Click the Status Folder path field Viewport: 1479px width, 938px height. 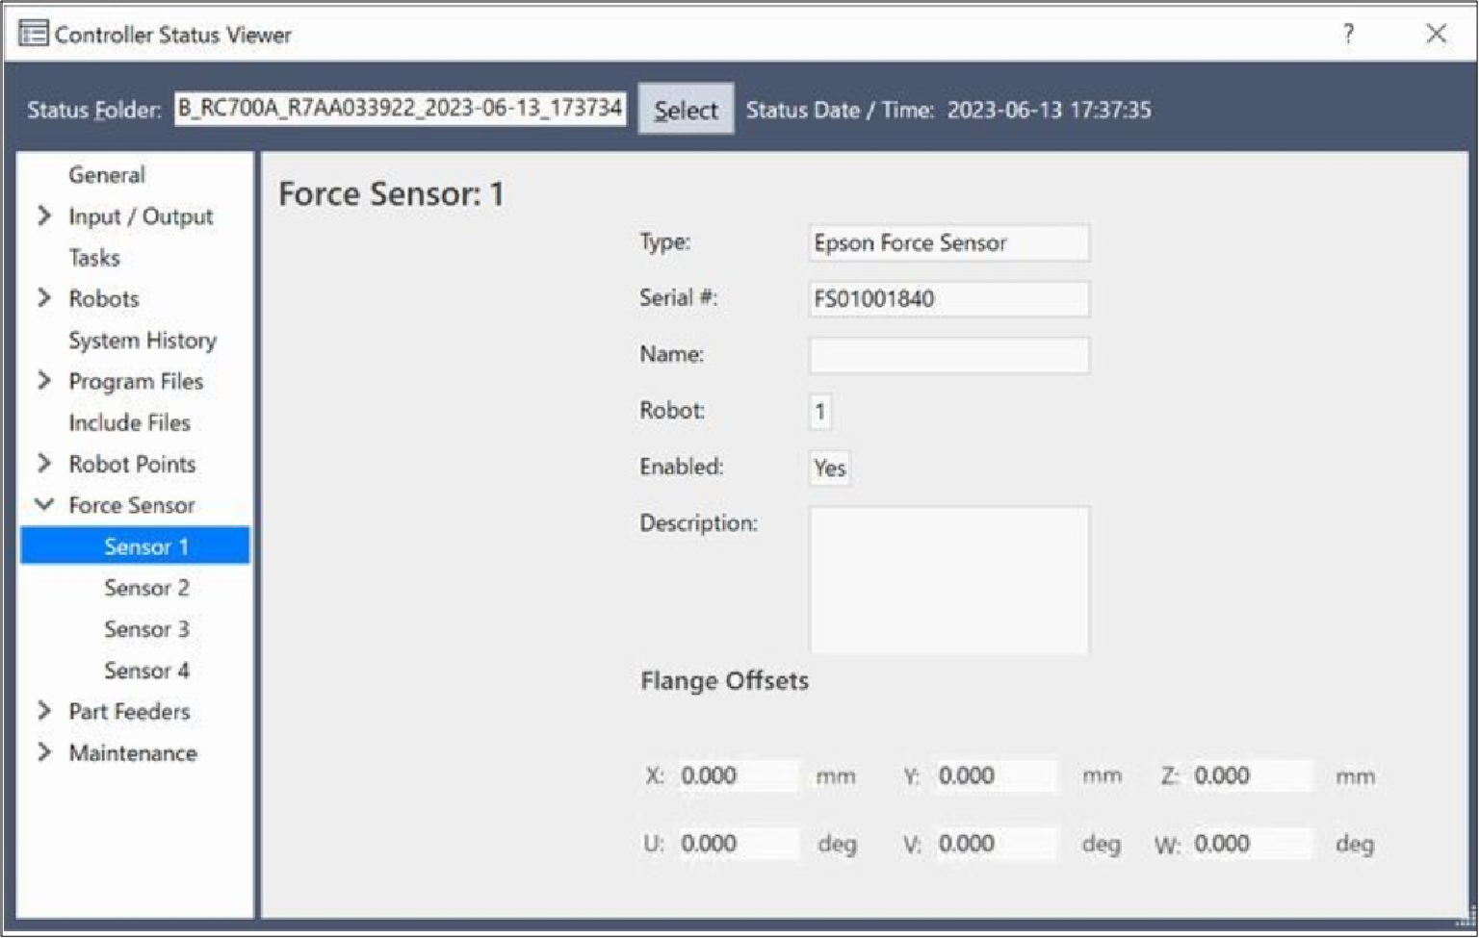[x=400, y=109]
